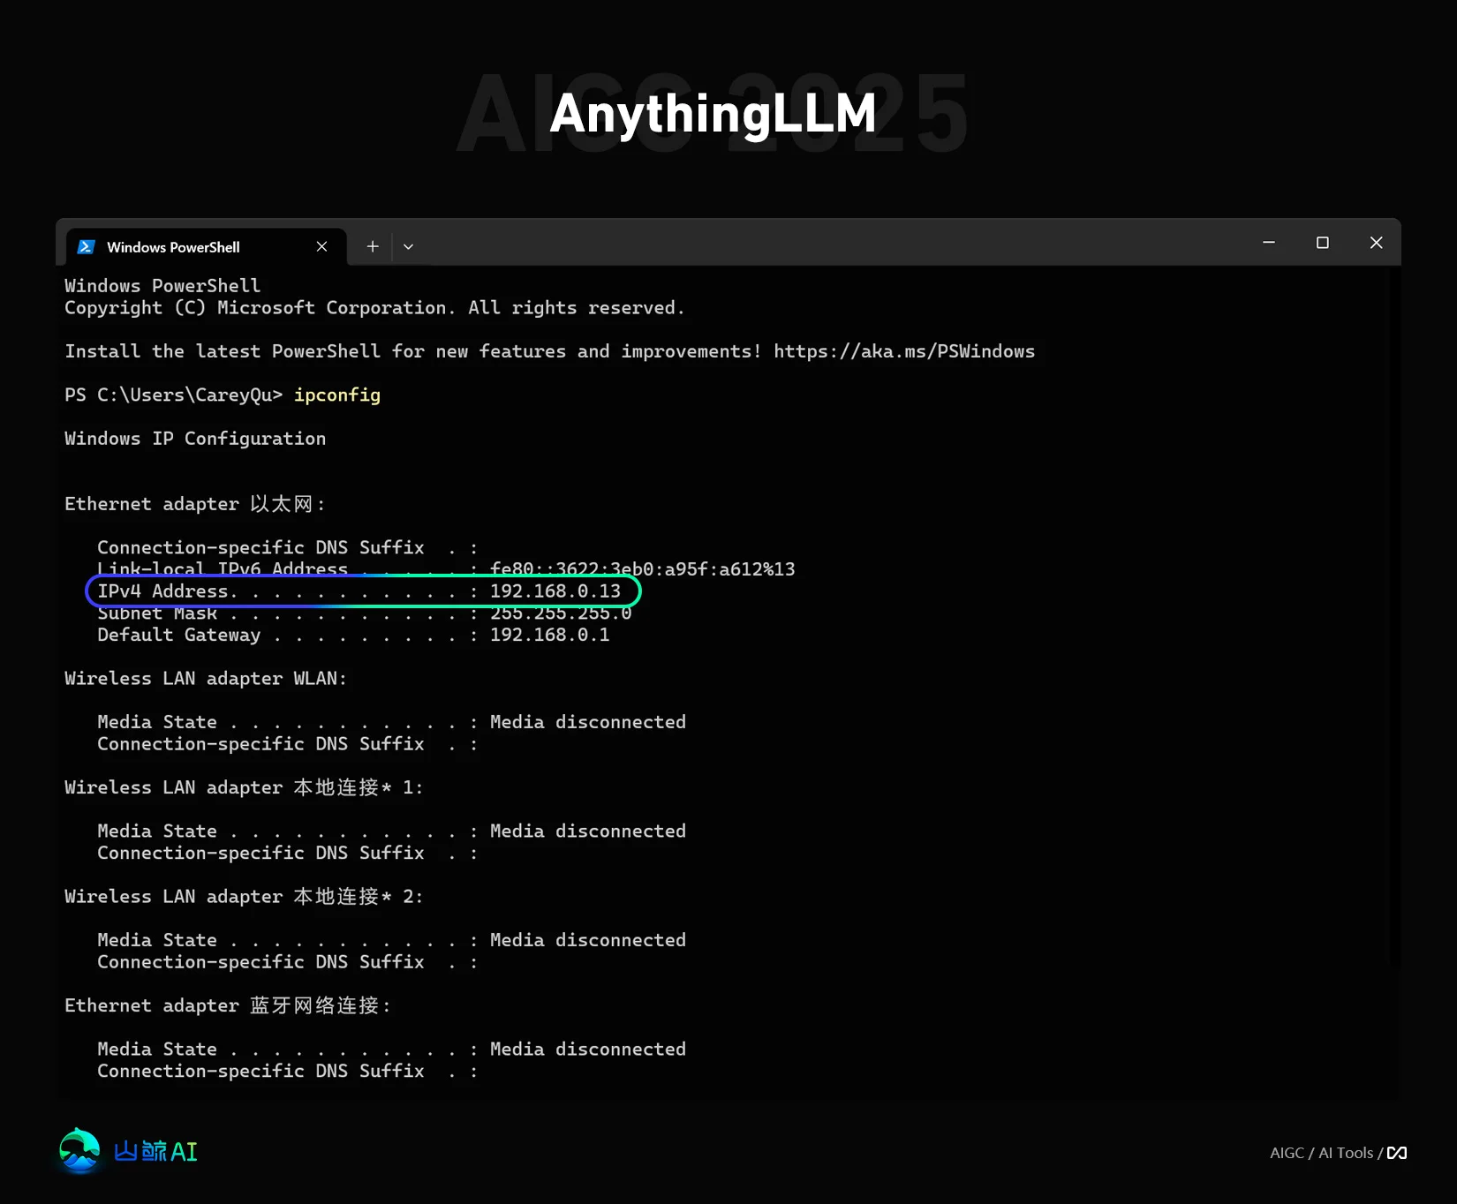
Task: Click the logo icon after 'AI Tools /'
Action: [1397, 1153]
